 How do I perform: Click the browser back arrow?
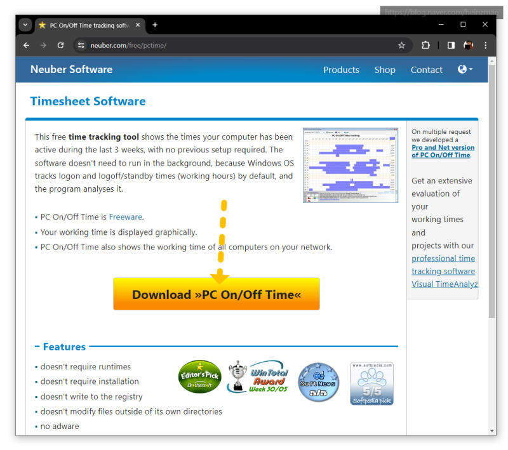pos(27,45)
